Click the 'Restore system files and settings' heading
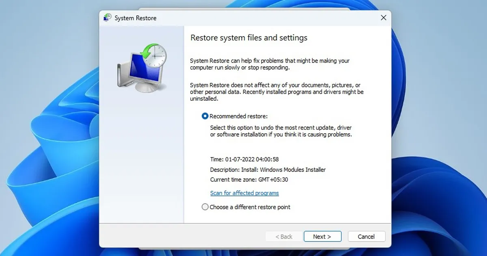Image resolution: width=487 pixels, height=256 pixels. [249, 38]
